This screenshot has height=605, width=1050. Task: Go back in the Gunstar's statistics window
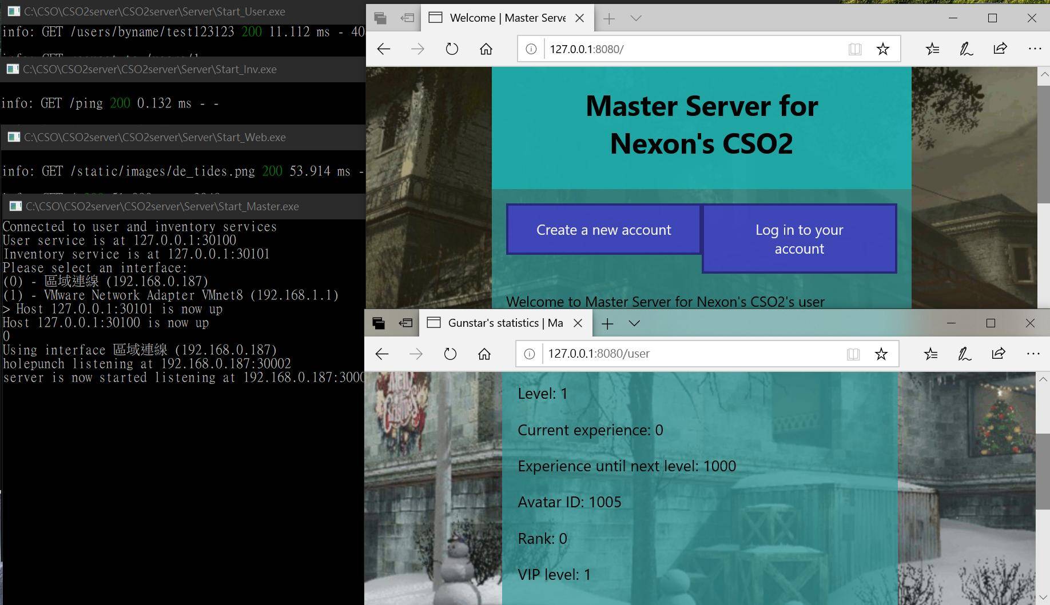pyautogui.click(x=382, y=354)
